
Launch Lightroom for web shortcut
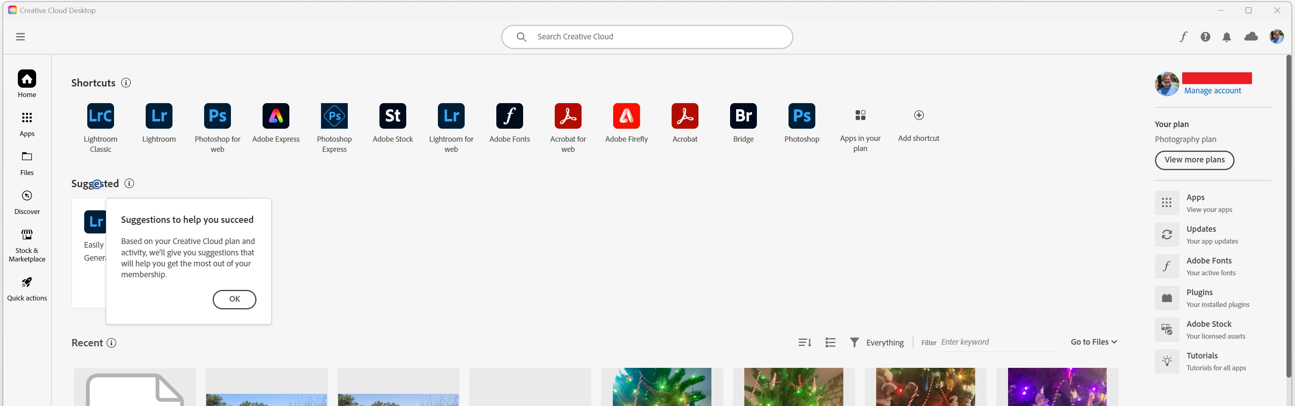coord(451,116)
